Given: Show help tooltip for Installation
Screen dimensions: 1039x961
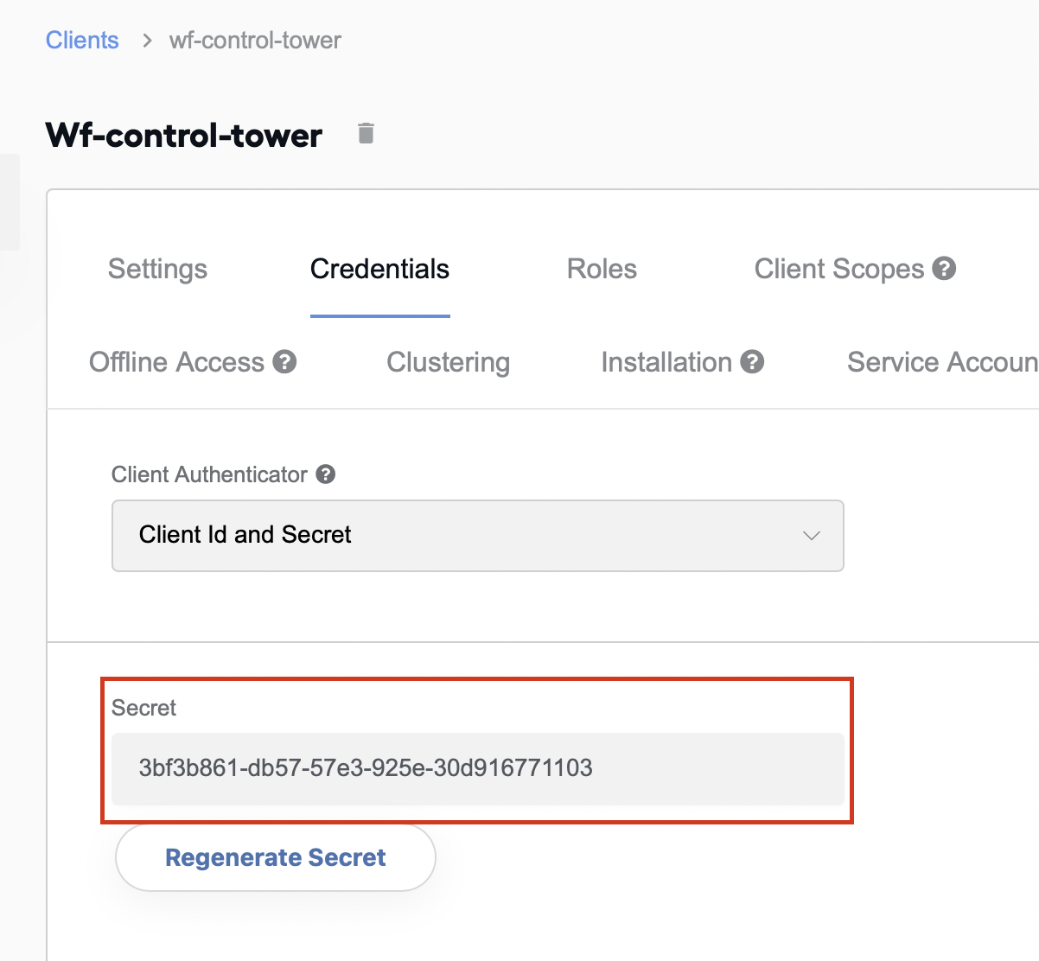Looking at the screenshot, I should point(753,362).
